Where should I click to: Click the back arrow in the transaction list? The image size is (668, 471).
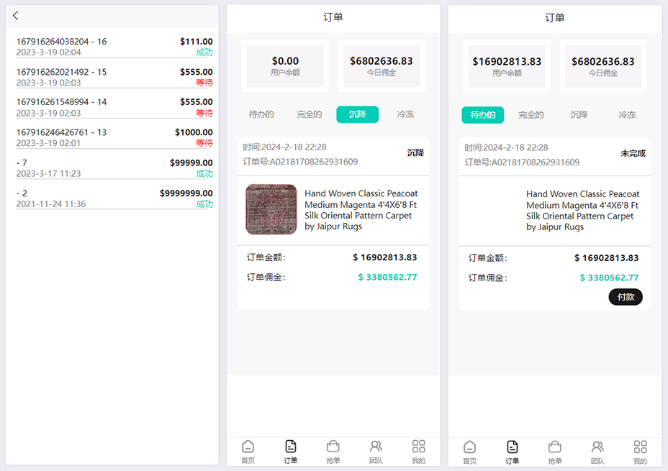click(x=16, y=16)
